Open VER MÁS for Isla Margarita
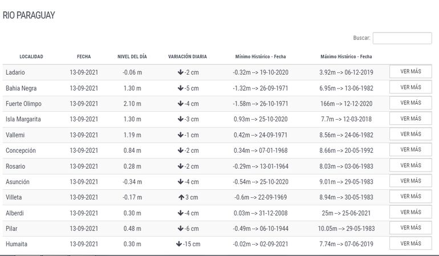 pyautogui.click(x=410, y=119)
